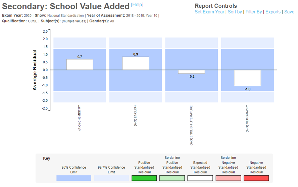Image resolution: width=298 pixels, height=187 pixels.
Task: Click the 95% Confidence Limit swatch
Action: [x=74, y=178]
